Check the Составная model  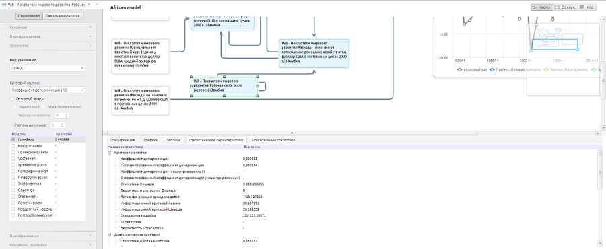[x=13, y=159]
